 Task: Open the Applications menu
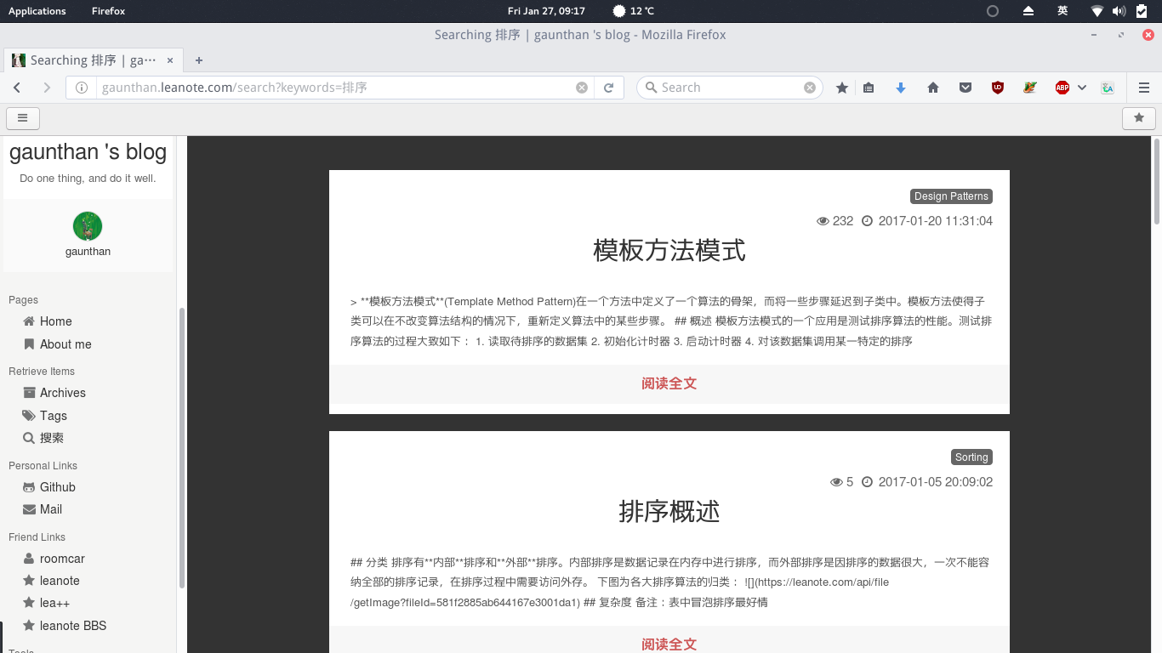(37, 11)
